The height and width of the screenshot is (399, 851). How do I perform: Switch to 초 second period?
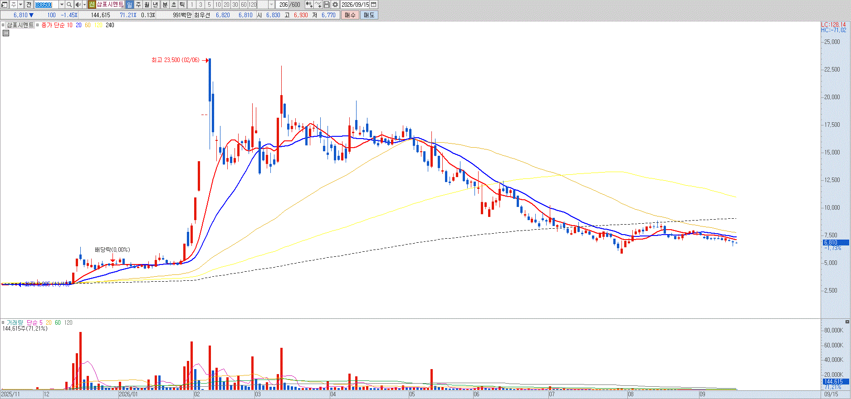(174, 5)
